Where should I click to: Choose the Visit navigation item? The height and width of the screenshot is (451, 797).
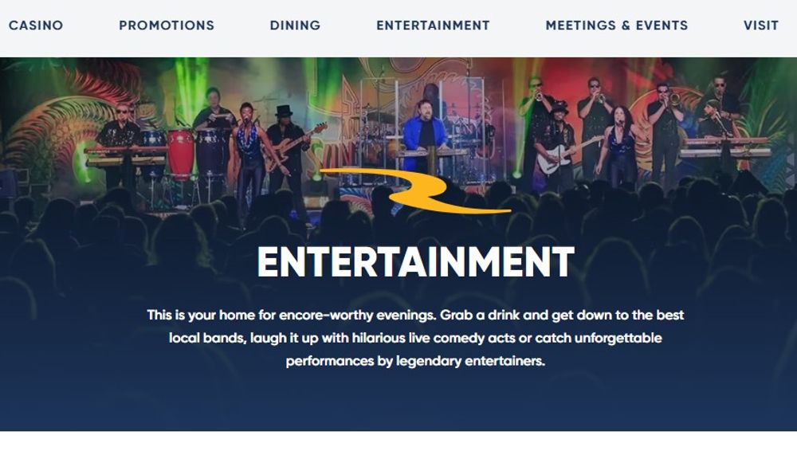(x=761, y=25)
